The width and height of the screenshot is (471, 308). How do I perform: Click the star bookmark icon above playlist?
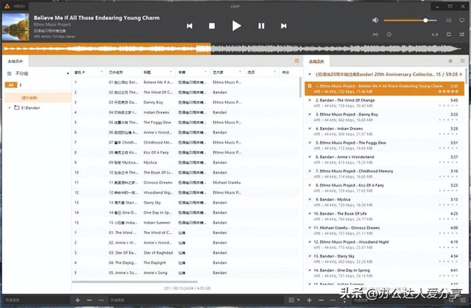(x=450, y=61)
